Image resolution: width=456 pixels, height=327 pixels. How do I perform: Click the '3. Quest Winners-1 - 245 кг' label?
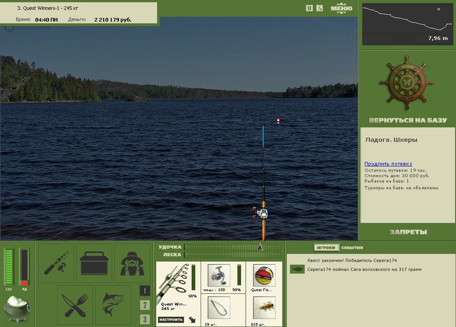tap(47, 8)
